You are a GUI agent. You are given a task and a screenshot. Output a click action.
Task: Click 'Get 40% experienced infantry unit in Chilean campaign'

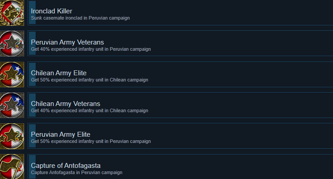pos(89,110)
